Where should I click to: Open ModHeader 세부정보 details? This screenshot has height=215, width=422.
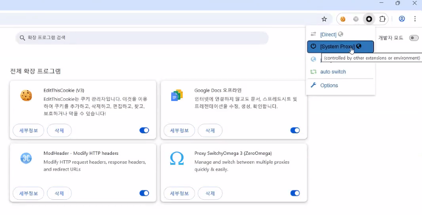coord(28,193)
